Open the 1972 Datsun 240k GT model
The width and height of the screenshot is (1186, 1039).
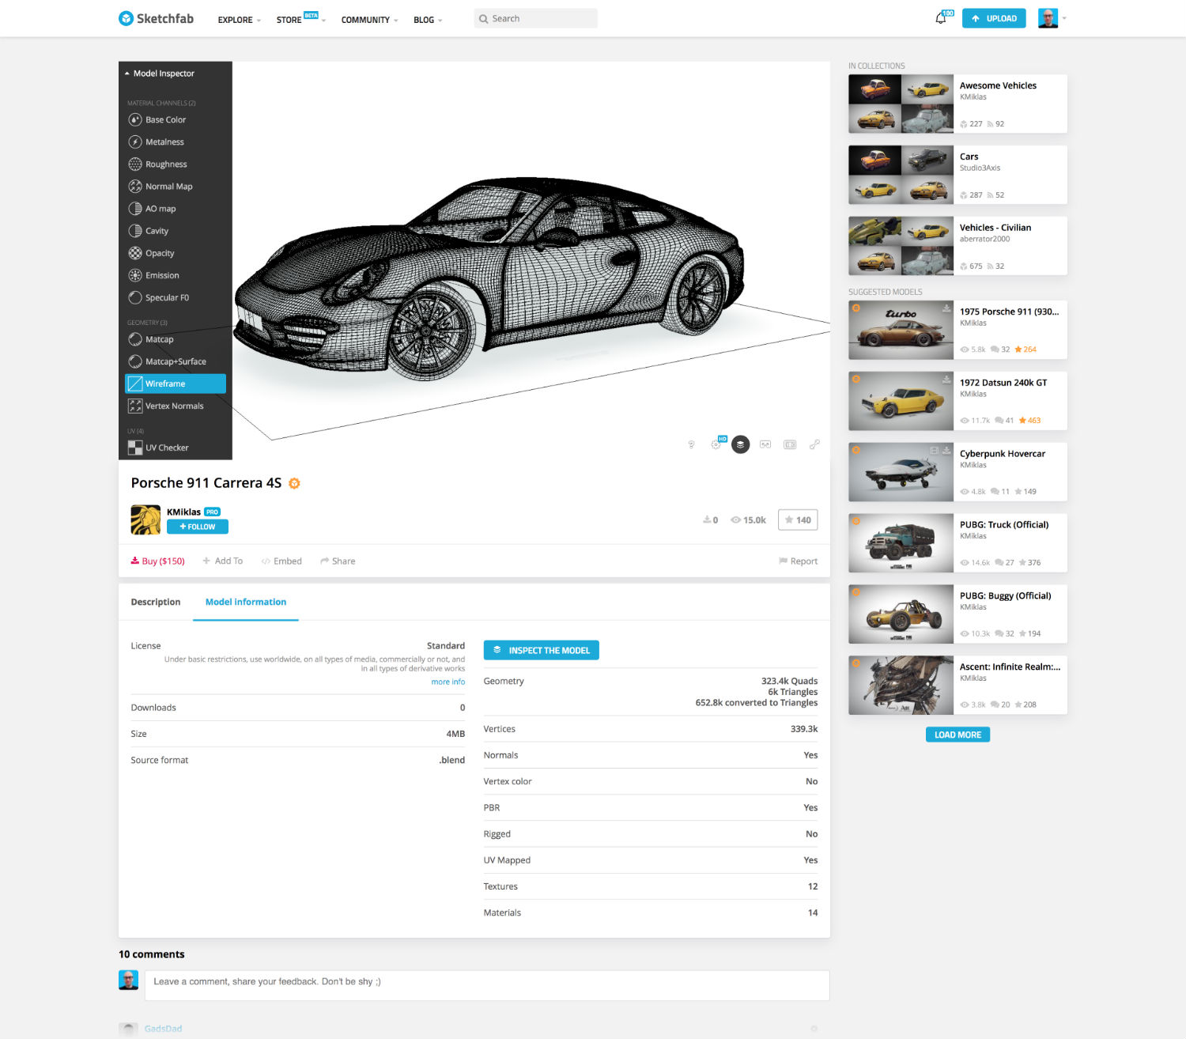[957, 401]
